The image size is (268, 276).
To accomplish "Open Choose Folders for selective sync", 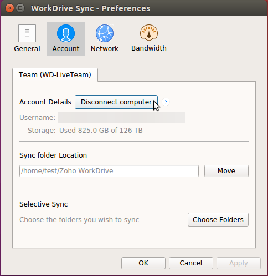I will click(x=218, y=220).
